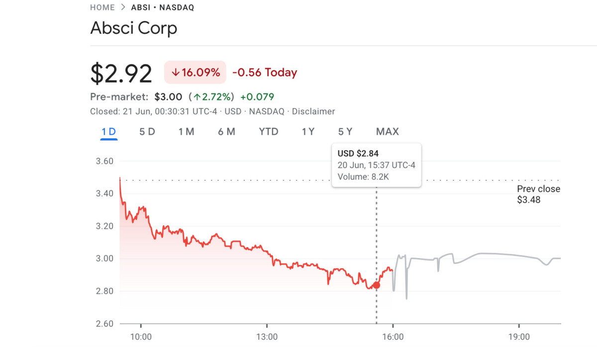The image size is (597, 347).
Task: Switch to the 5 Y range tab
Action: pyautogui.click(x=345, y=132)
